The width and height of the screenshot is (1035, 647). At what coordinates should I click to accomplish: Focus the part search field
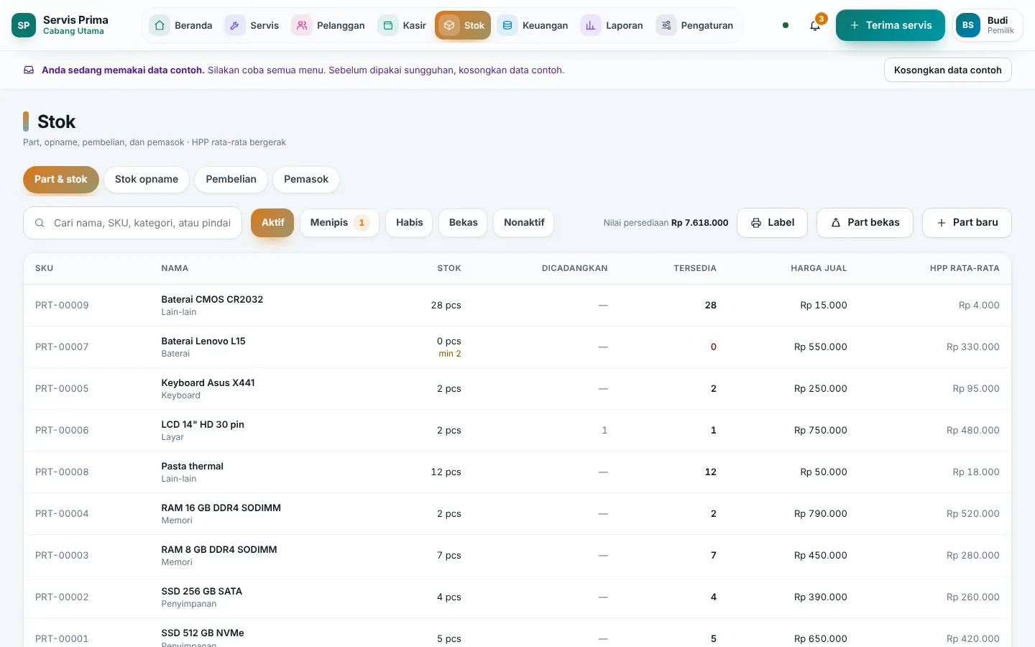point(132,223)
